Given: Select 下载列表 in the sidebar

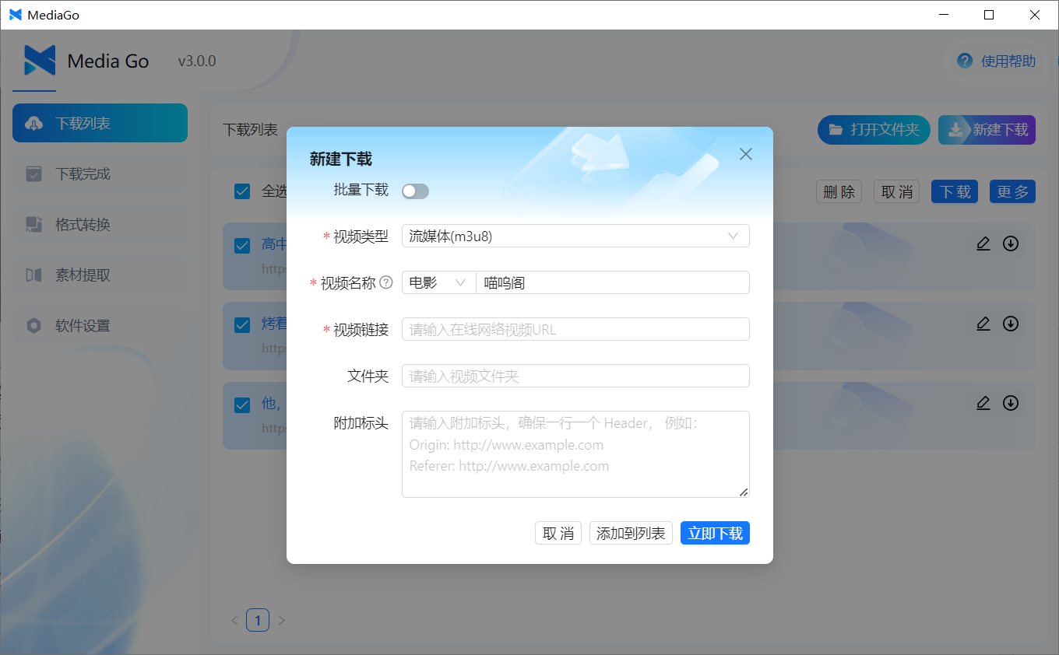Looking at the screenshot, I should [100, 123].
